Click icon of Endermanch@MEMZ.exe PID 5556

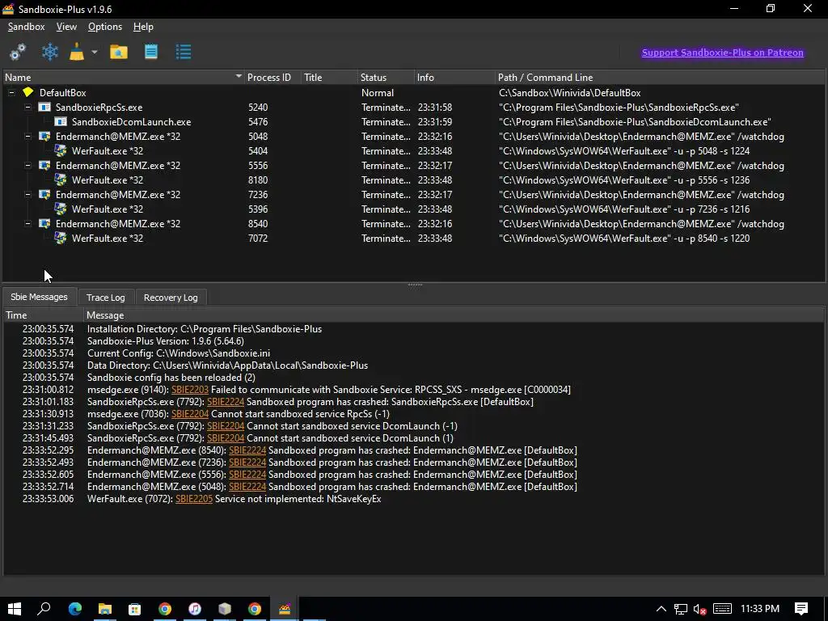(44, 165)
